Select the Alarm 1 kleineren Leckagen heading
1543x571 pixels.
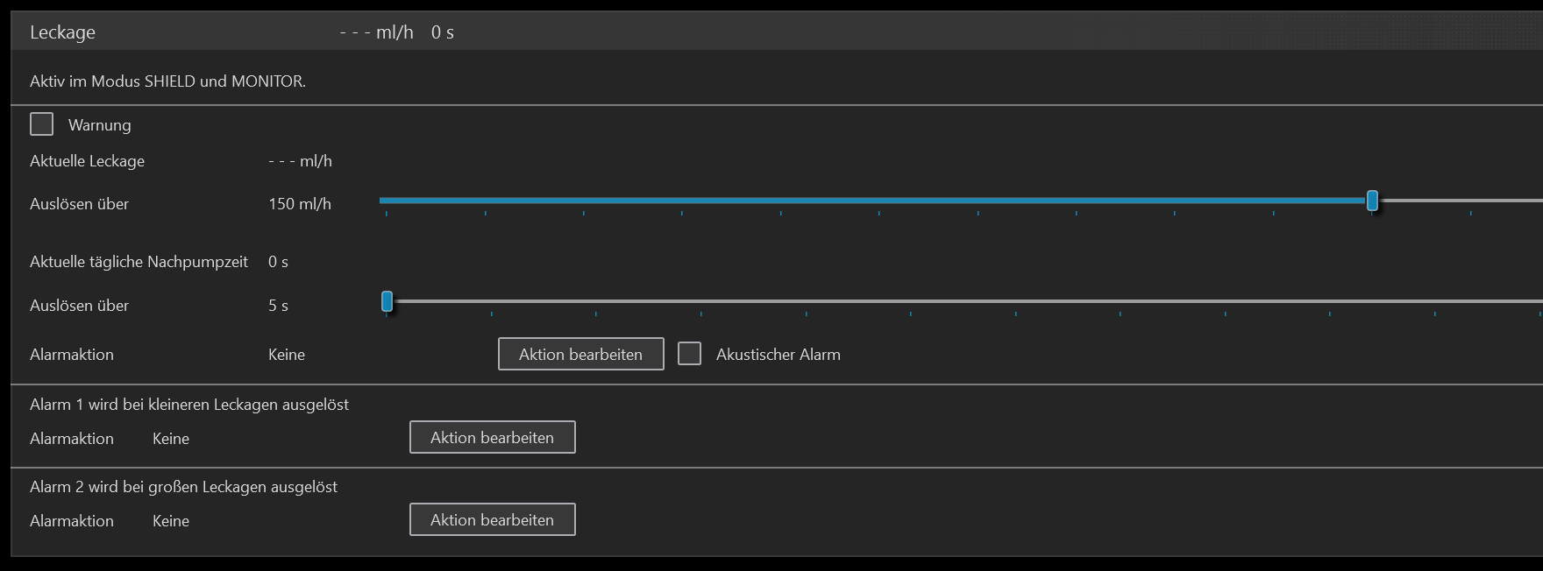point(189,405)
